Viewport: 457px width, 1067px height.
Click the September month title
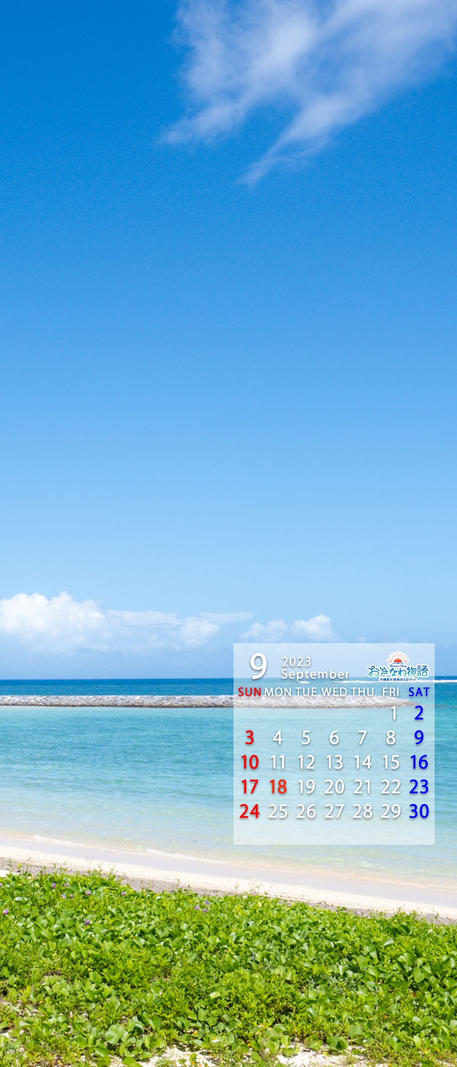point(315,674)
